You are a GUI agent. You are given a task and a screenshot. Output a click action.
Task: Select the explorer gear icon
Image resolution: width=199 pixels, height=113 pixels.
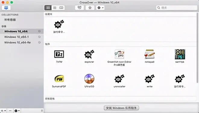pos(89,54)
